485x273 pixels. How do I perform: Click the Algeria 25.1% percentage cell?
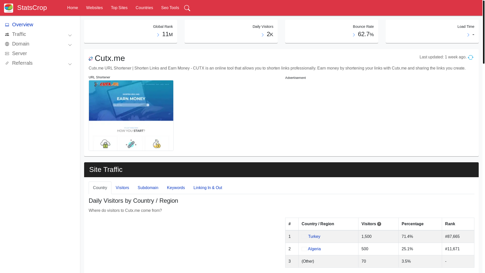[x=420, y=249]
